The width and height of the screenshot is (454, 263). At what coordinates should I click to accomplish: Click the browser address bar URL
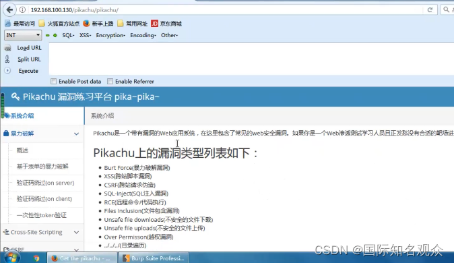click(74, 10)
